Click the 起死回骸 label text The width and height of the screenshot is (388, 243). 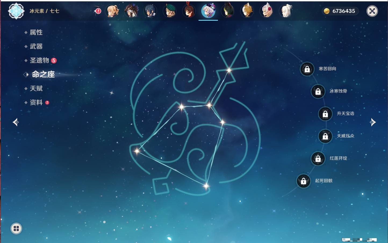(x=324, y=181)
